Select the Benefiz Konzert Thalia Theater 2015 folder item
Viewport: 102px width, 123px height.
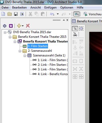pos(42,37)
